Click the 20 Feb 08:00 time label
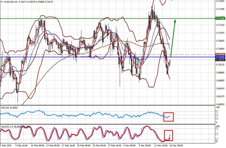 (84, 145)
